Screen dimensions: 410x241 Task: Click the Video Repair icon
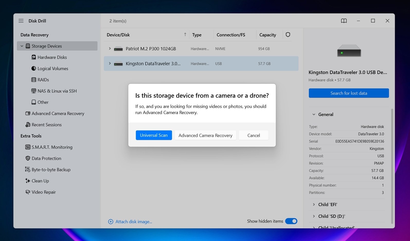[x=28, y=192]
